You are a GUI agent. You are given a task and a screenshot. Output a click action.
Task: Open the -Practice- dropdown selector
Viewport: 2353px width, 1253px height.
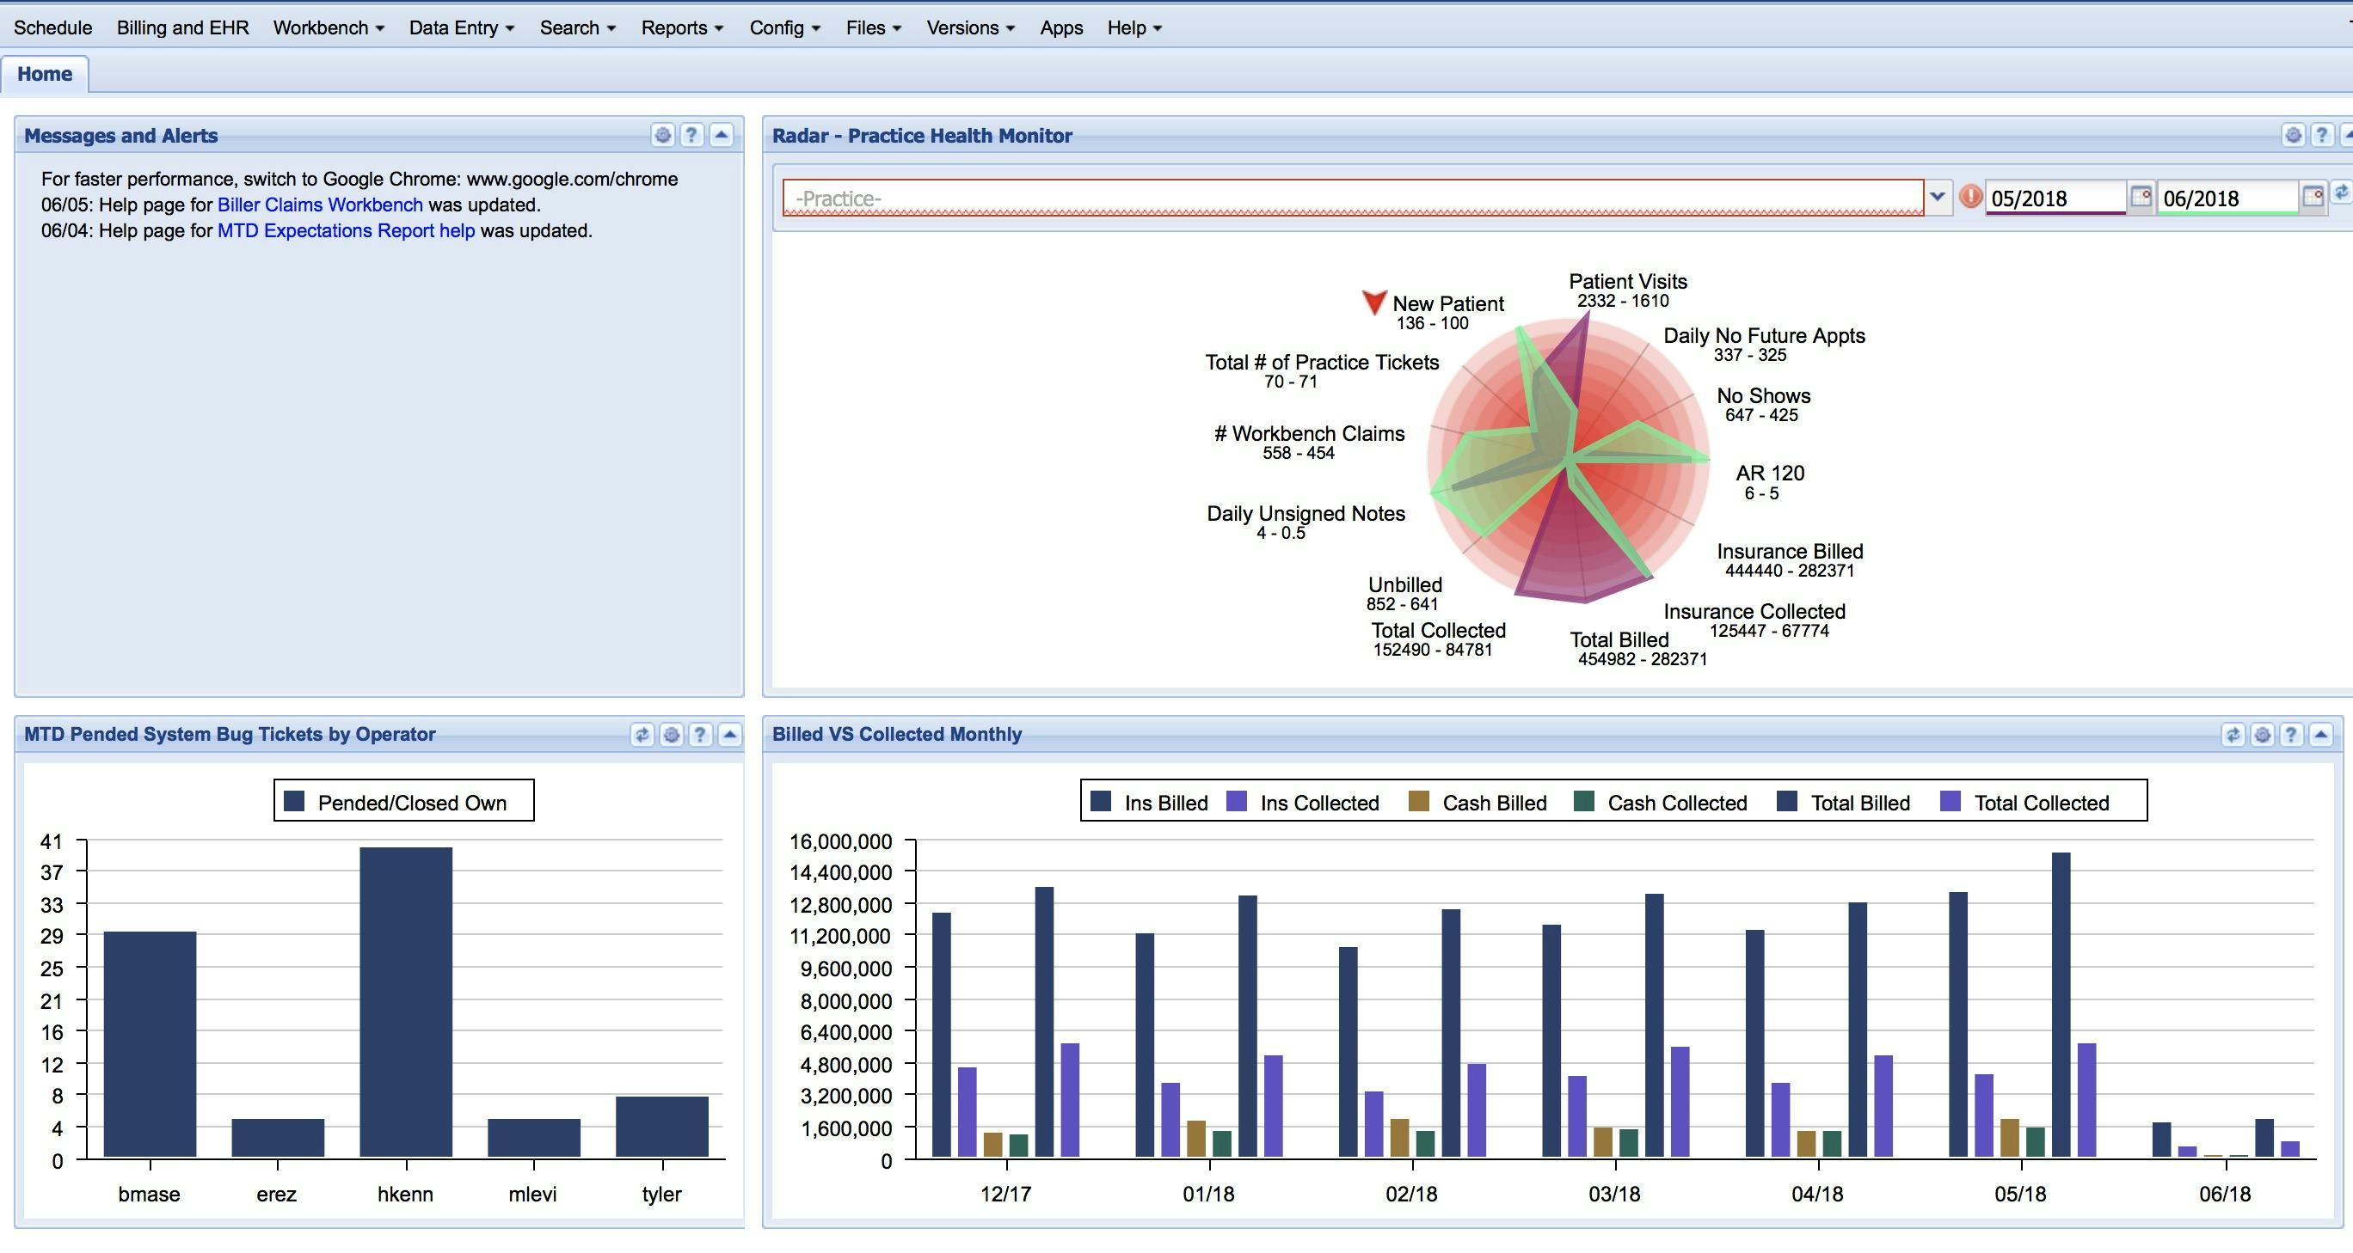1938,197
